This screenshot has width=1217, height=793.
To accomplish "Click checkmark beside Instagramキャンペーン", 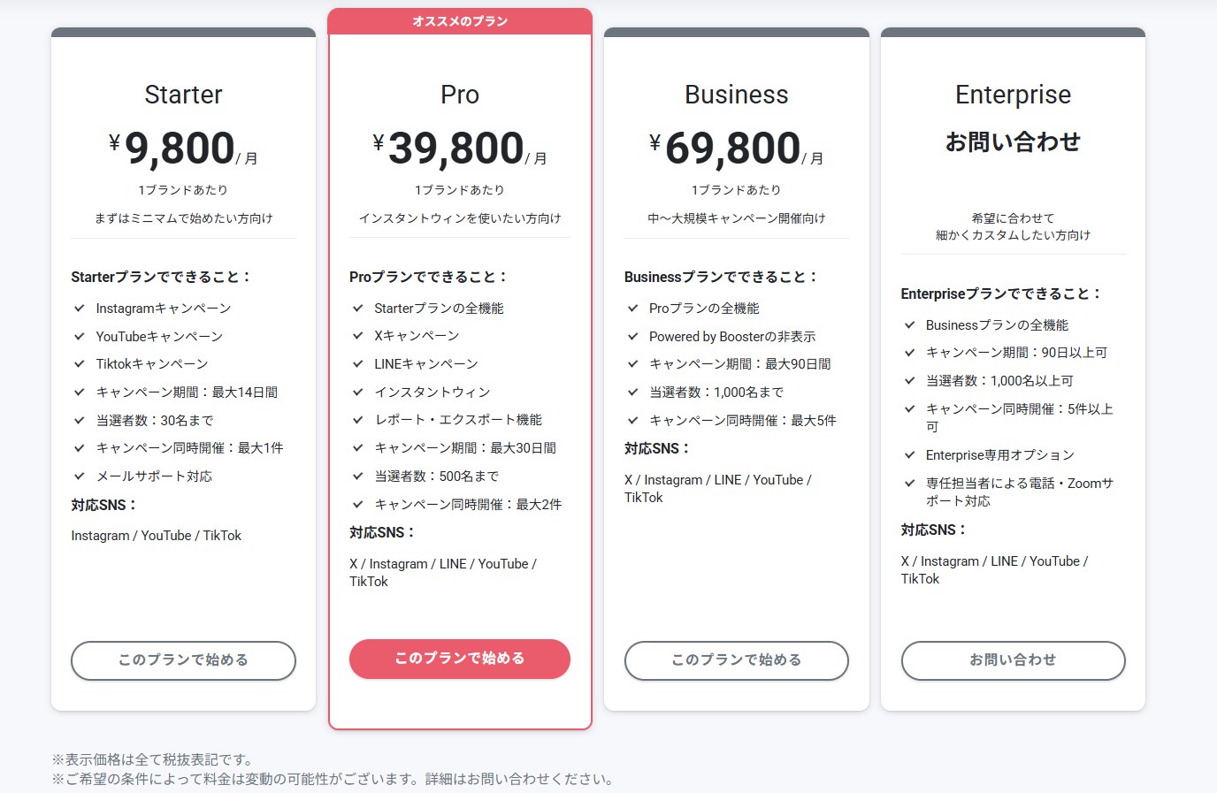I will [x=80, y=309].
